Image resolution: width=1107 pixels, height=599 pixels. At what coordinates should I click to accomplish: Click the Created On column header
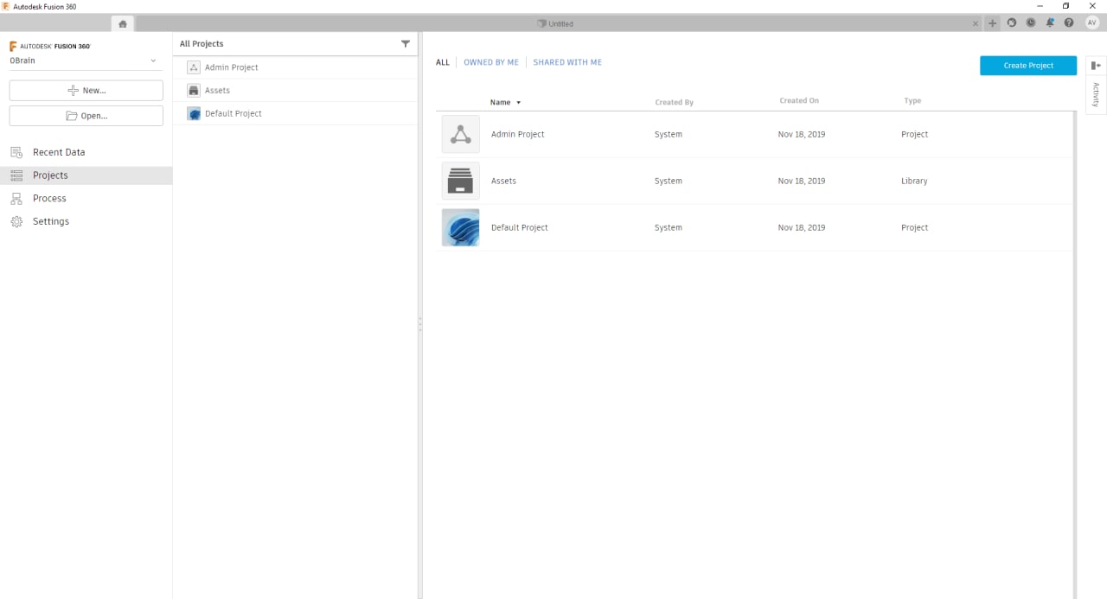[x=799, y=101]
